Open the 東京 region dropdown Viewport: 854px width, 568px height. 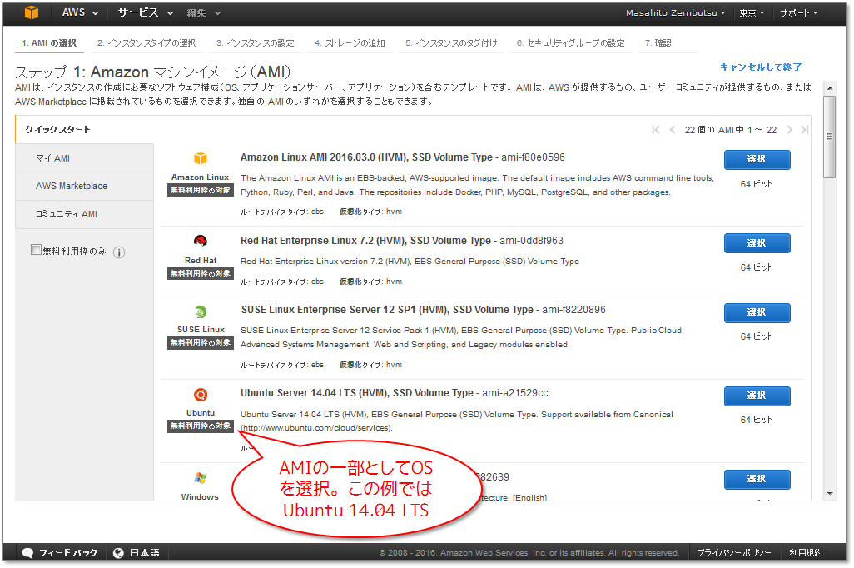click(752, 13)
